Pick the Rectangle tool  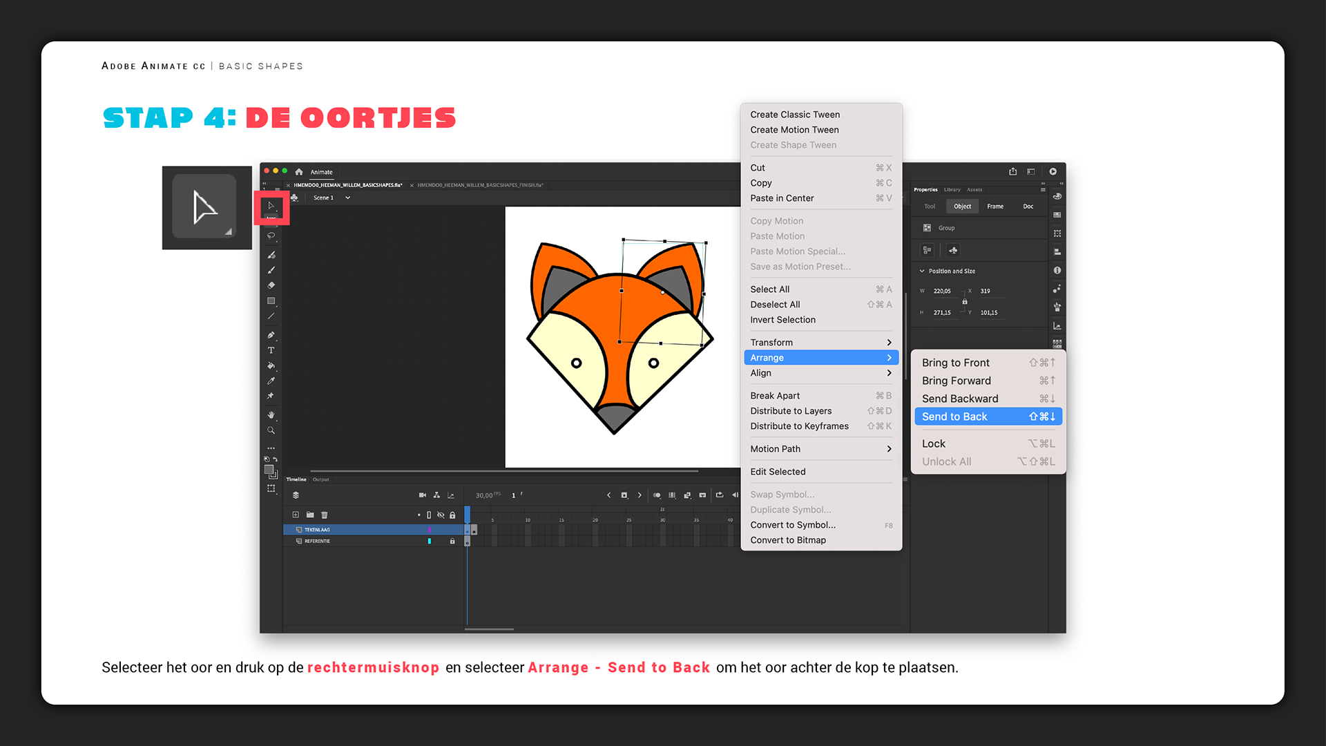[271, 301]
